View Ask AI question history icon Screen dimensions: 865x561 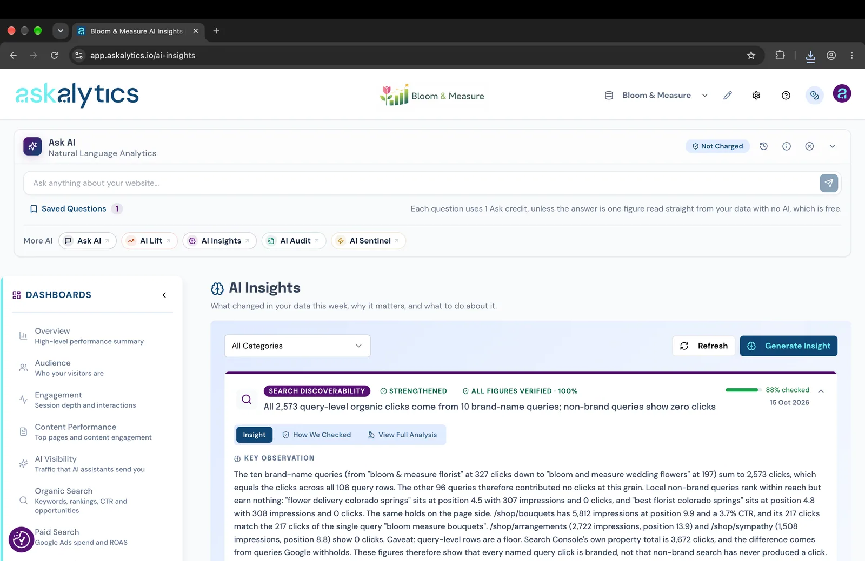[763, 146]
